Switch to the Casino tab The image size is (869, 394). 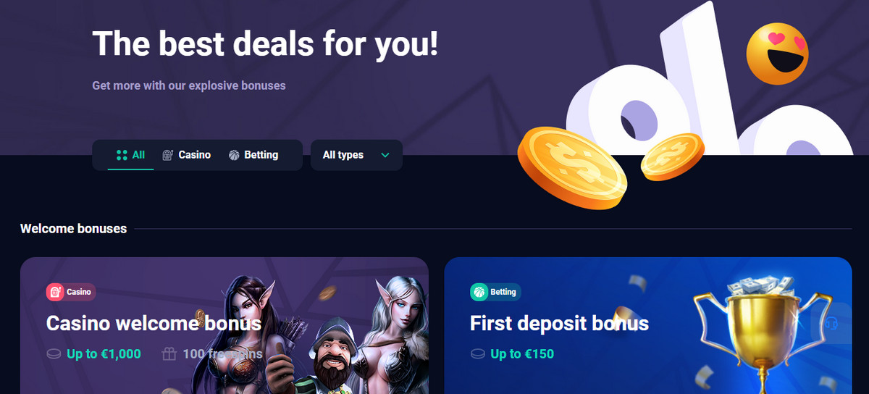[x=187, y=155]
